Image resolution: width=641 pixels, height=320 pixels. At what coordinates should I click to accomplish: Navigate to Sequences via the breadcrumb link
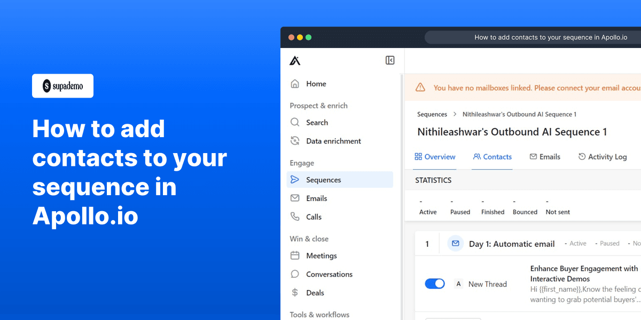432,114
